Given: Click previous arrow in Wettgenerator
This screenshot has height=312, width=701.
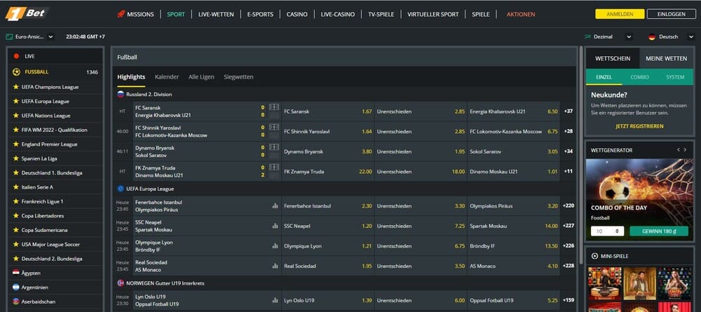Looking at the screenshot, I should click(678, 150).
